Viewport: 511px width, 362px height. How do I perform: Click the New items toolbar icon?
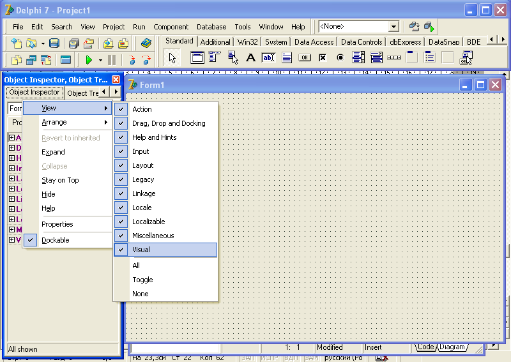[17, 43]
